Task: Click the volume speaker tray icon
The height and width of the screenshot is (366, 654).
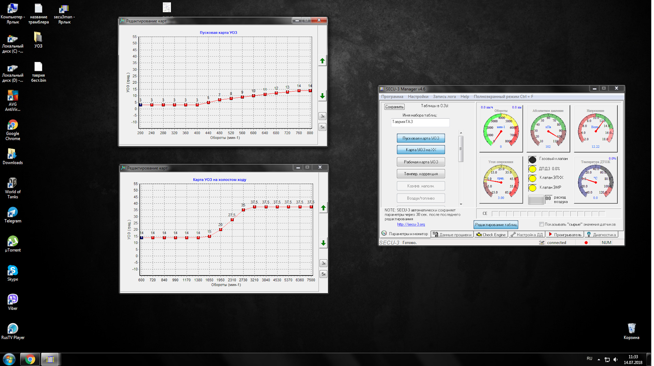Action: click(x=616, y=360)
